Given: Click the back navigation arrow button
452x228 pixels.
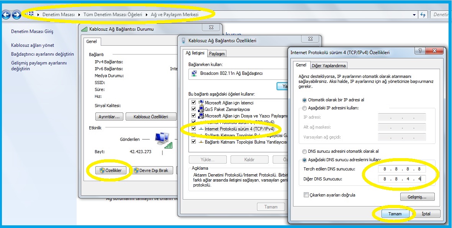Looking at the screenshot, I should pos(6,15).
